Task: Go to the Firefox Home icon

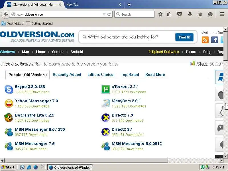Action: click(x=200, y=14)
